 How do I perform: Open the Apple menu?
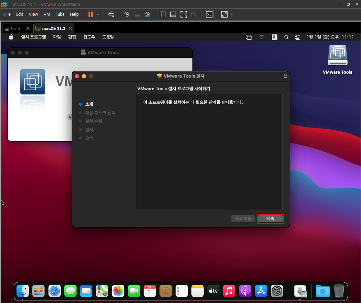click(x=11, y=37)
